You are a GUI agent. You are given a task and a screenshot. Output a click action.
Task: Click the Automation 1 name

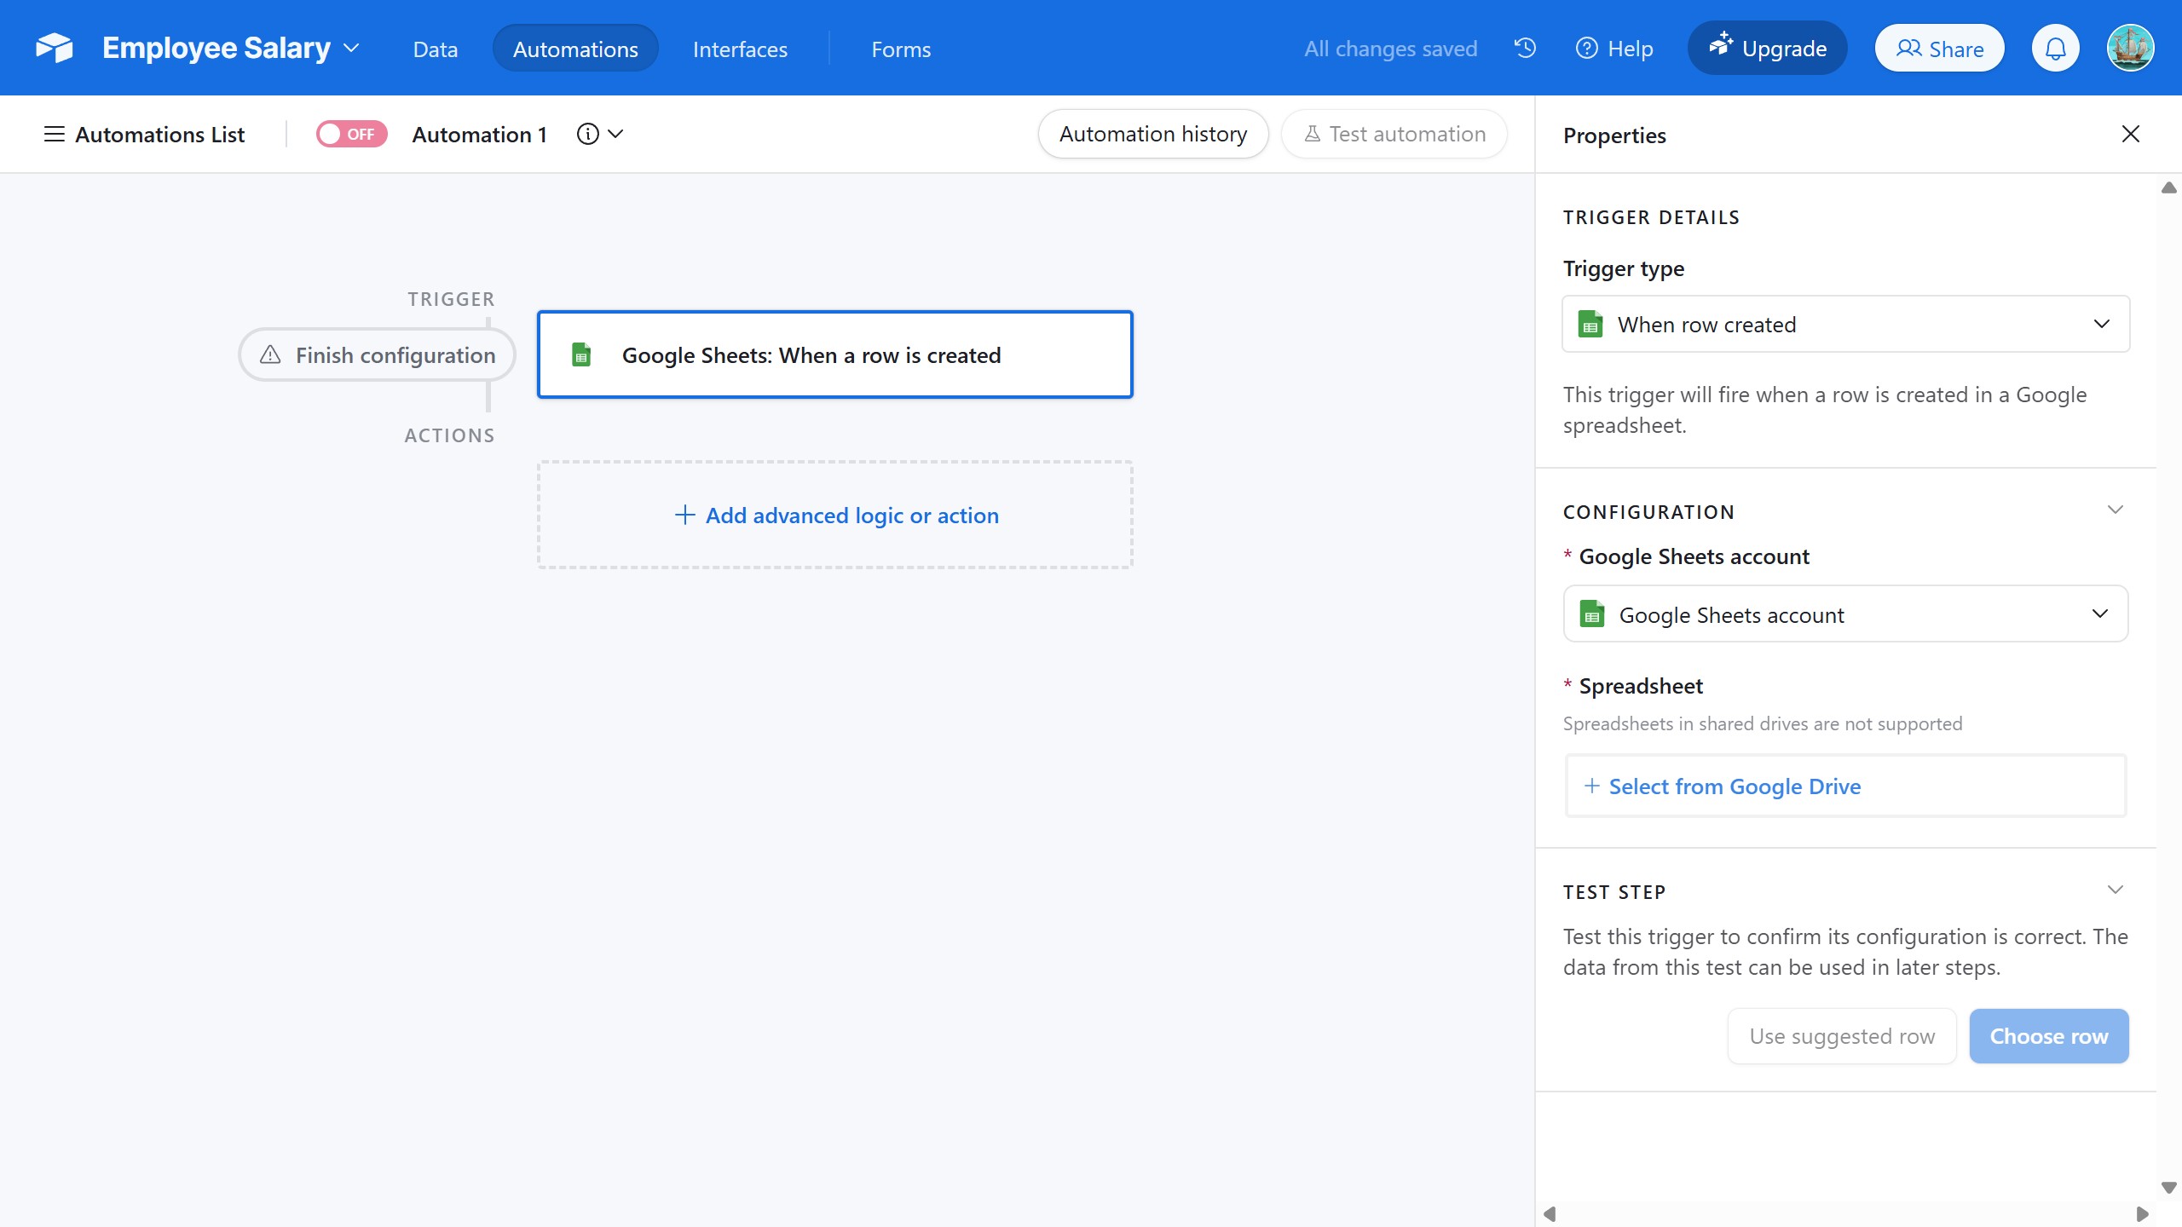pos(479,135)
